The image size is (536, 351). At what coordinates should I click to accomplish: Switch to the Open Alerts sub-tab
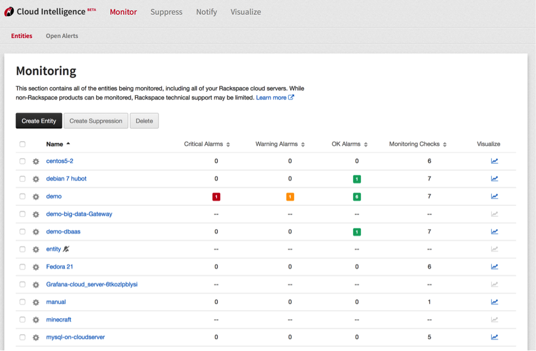(x=62, y=36)
